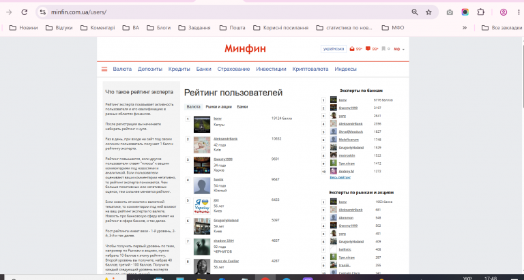Click the Эксперты по банкам heading
This screenshot has height=280, width=524.
pos(361,91)
